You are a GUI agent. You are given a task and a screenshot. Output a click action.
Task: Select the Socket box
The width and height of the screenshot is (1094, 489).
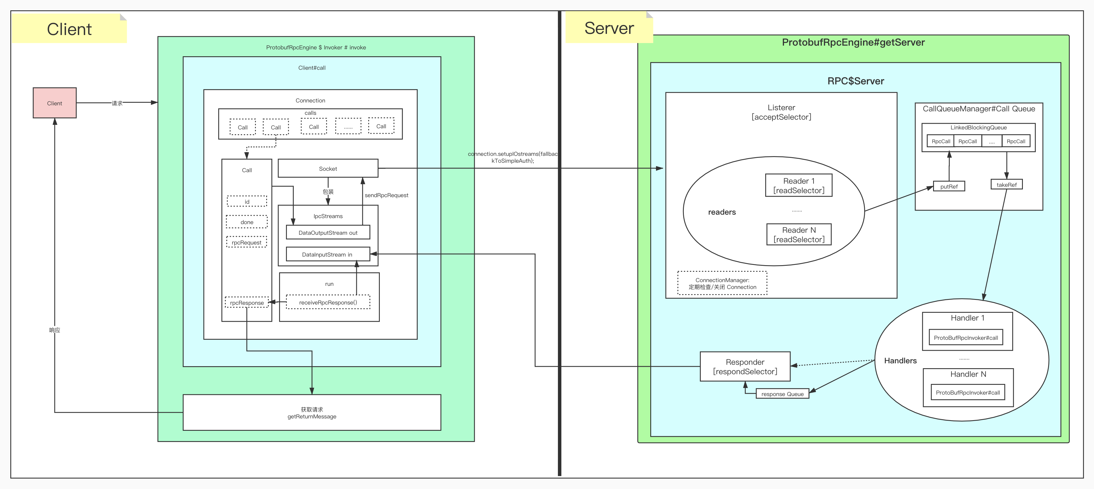pos(328,169)
